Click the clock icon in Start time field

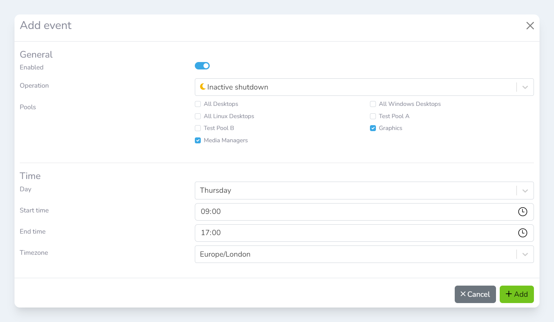click(522, 212)
